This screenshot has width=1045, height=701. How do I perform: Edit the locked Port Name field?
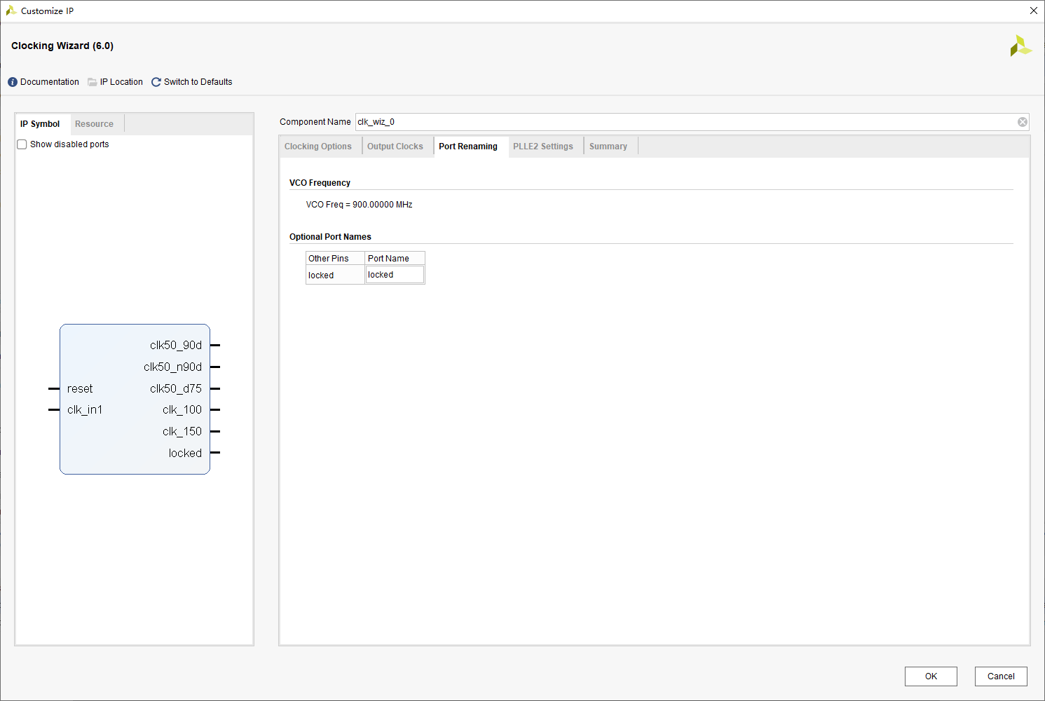395,275
